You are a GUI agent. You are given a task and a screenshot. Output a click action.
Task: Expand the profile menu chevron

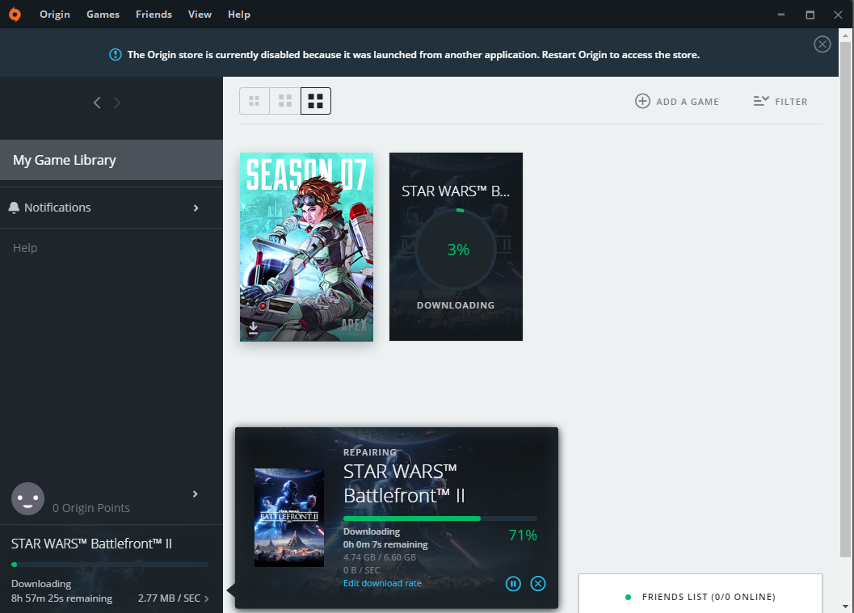pyautogui.click(x=195, y=493)
